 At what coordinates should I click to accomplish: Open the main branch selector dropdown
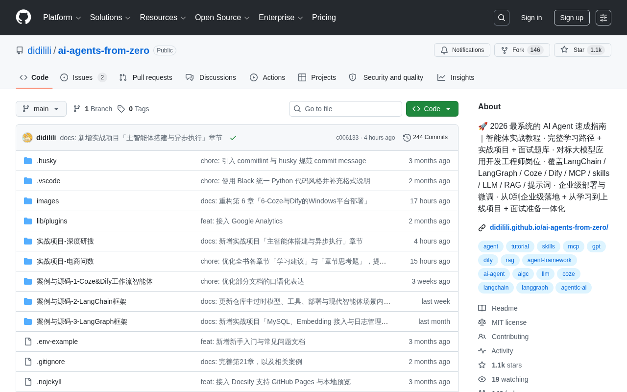[x=41, y=109]
